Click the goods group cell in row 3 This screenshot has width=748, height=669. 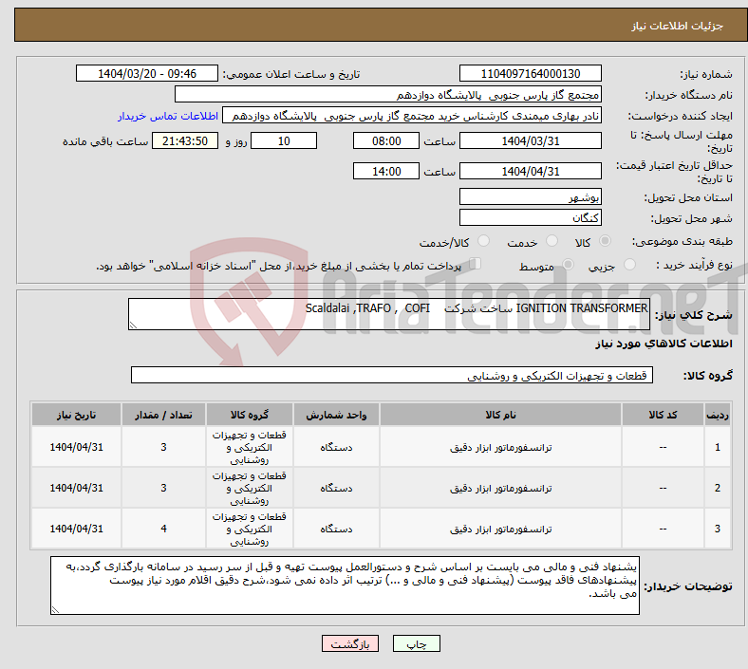(250, 529)
